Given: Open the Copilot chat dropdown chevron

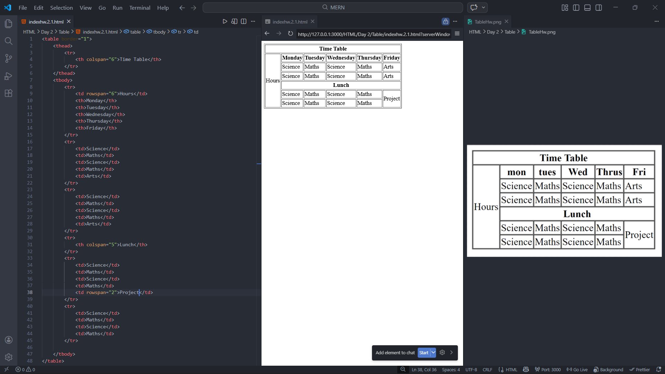Looking at the screenshot, I should tap(484, 8).
